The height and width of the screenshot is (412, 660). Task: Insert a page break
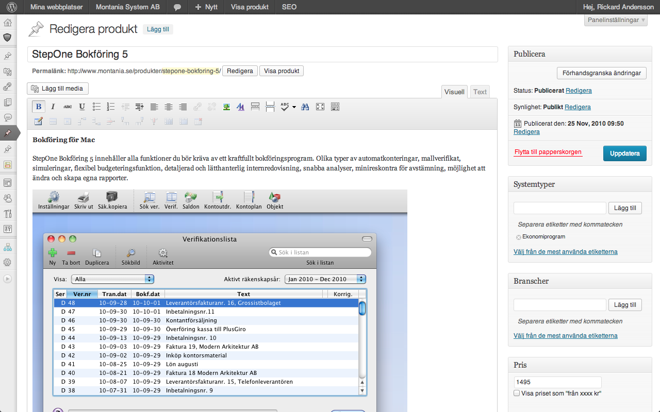pos(270,107)
